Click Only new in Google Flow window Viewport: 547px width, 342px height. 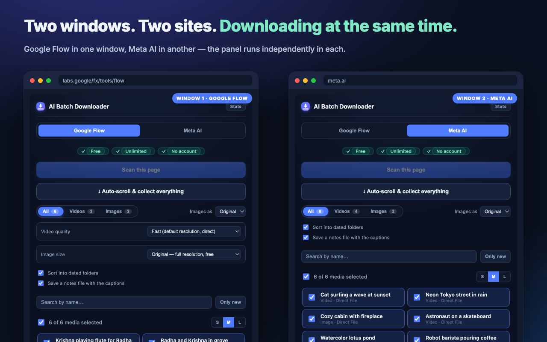click(231, 302)
